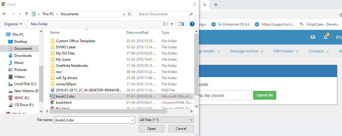
Task: Expand address bar previous locations dropdown
Action: [x=124, y=14]
